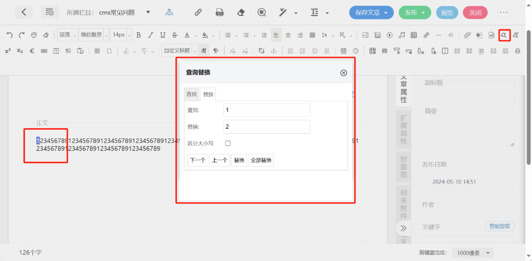532x261 pixels.
Task: Click the find and replace toolbar icon
Action: pyautogui.click(x=504, y=35)
